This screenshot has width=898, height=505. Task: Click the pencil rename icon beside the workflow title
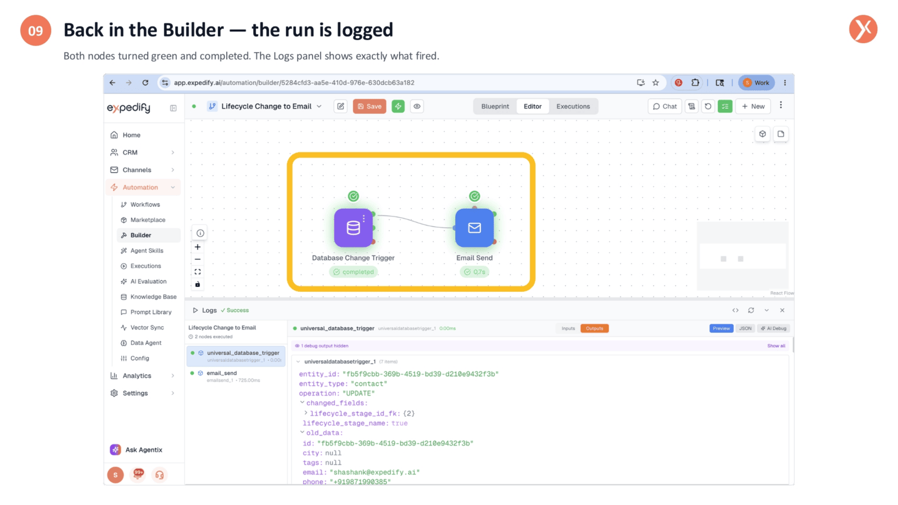pos(341,106)
